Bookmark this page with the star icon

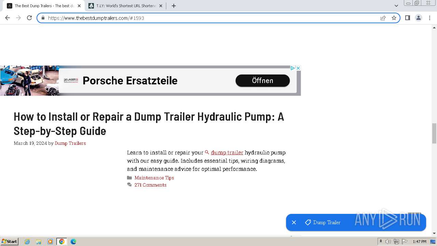click(394, 18)
